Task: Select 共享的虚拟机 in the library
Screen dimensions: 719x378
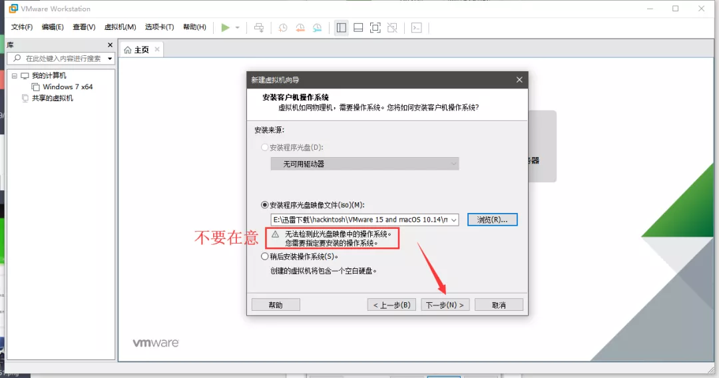Action: click(53, 98)
